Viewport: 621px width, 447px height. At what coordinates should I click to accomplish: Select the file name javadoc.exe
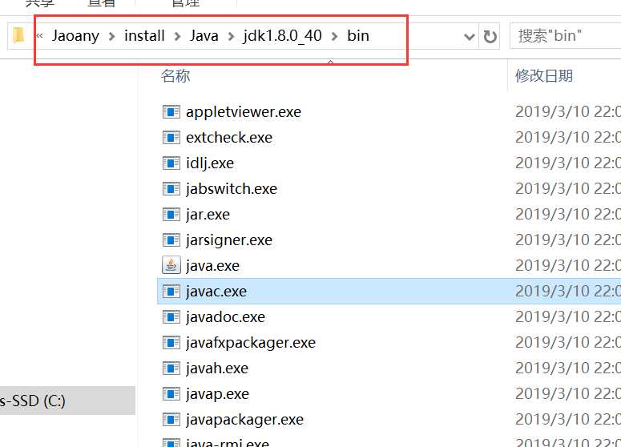(x=226, y=317)
